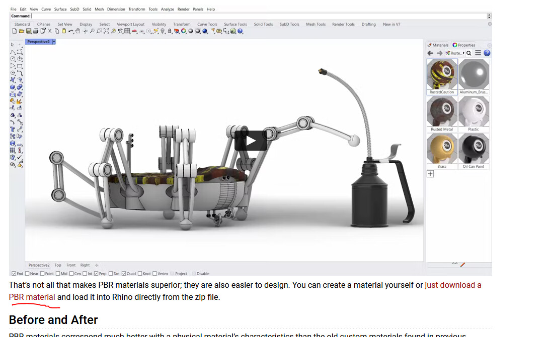Click the Help question mark in the Materials panel
This screenshot has width=552, height=337.
point(486,53)
